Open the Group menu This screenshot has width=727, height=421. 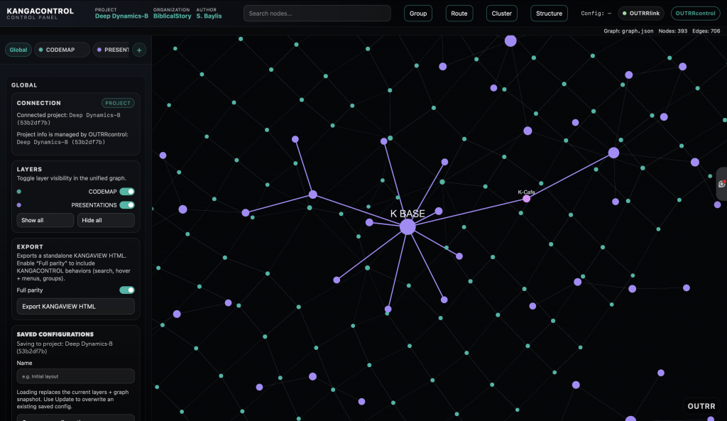pos(418,13)
